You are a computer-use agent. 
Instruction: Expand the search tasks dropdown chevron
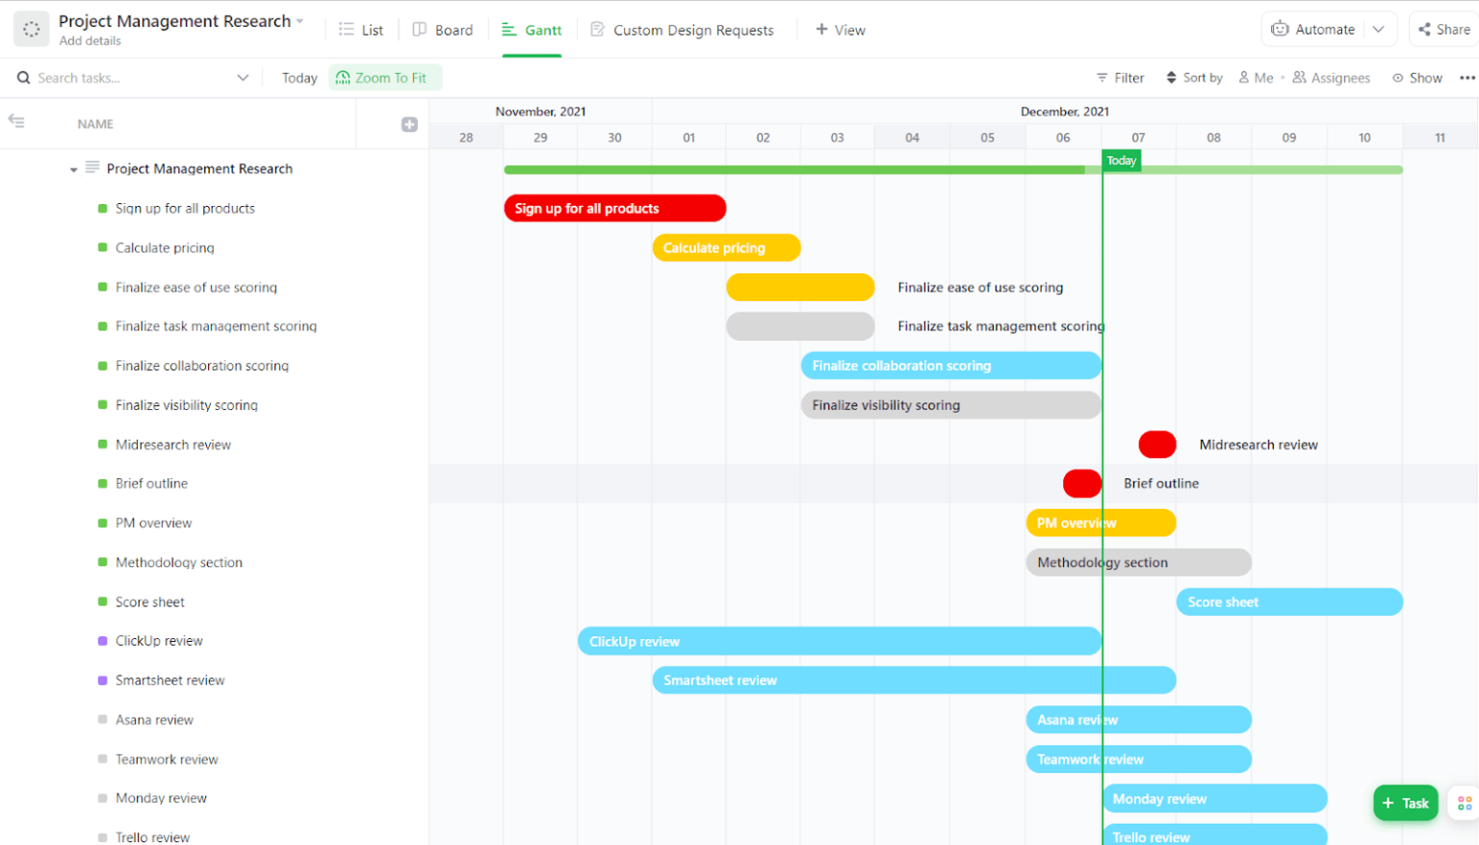click(x=243, y=77)
